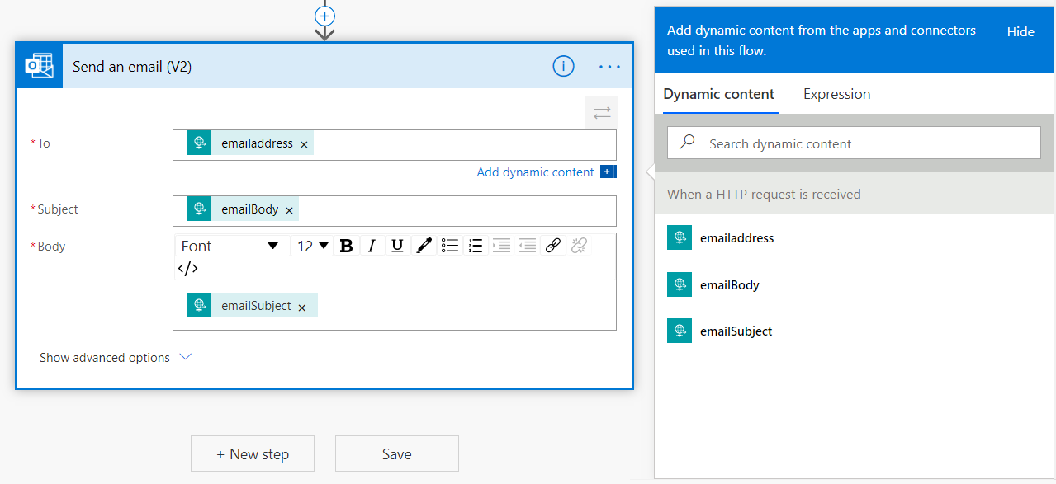
Task: Insert a numbered list in Body
Action: coord(475,246)
